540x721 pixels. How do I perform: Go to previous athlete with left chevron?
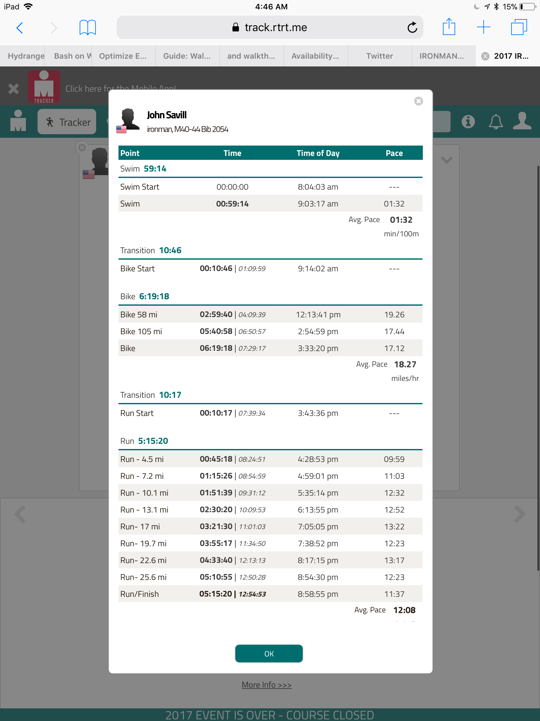tap(20, 514)
